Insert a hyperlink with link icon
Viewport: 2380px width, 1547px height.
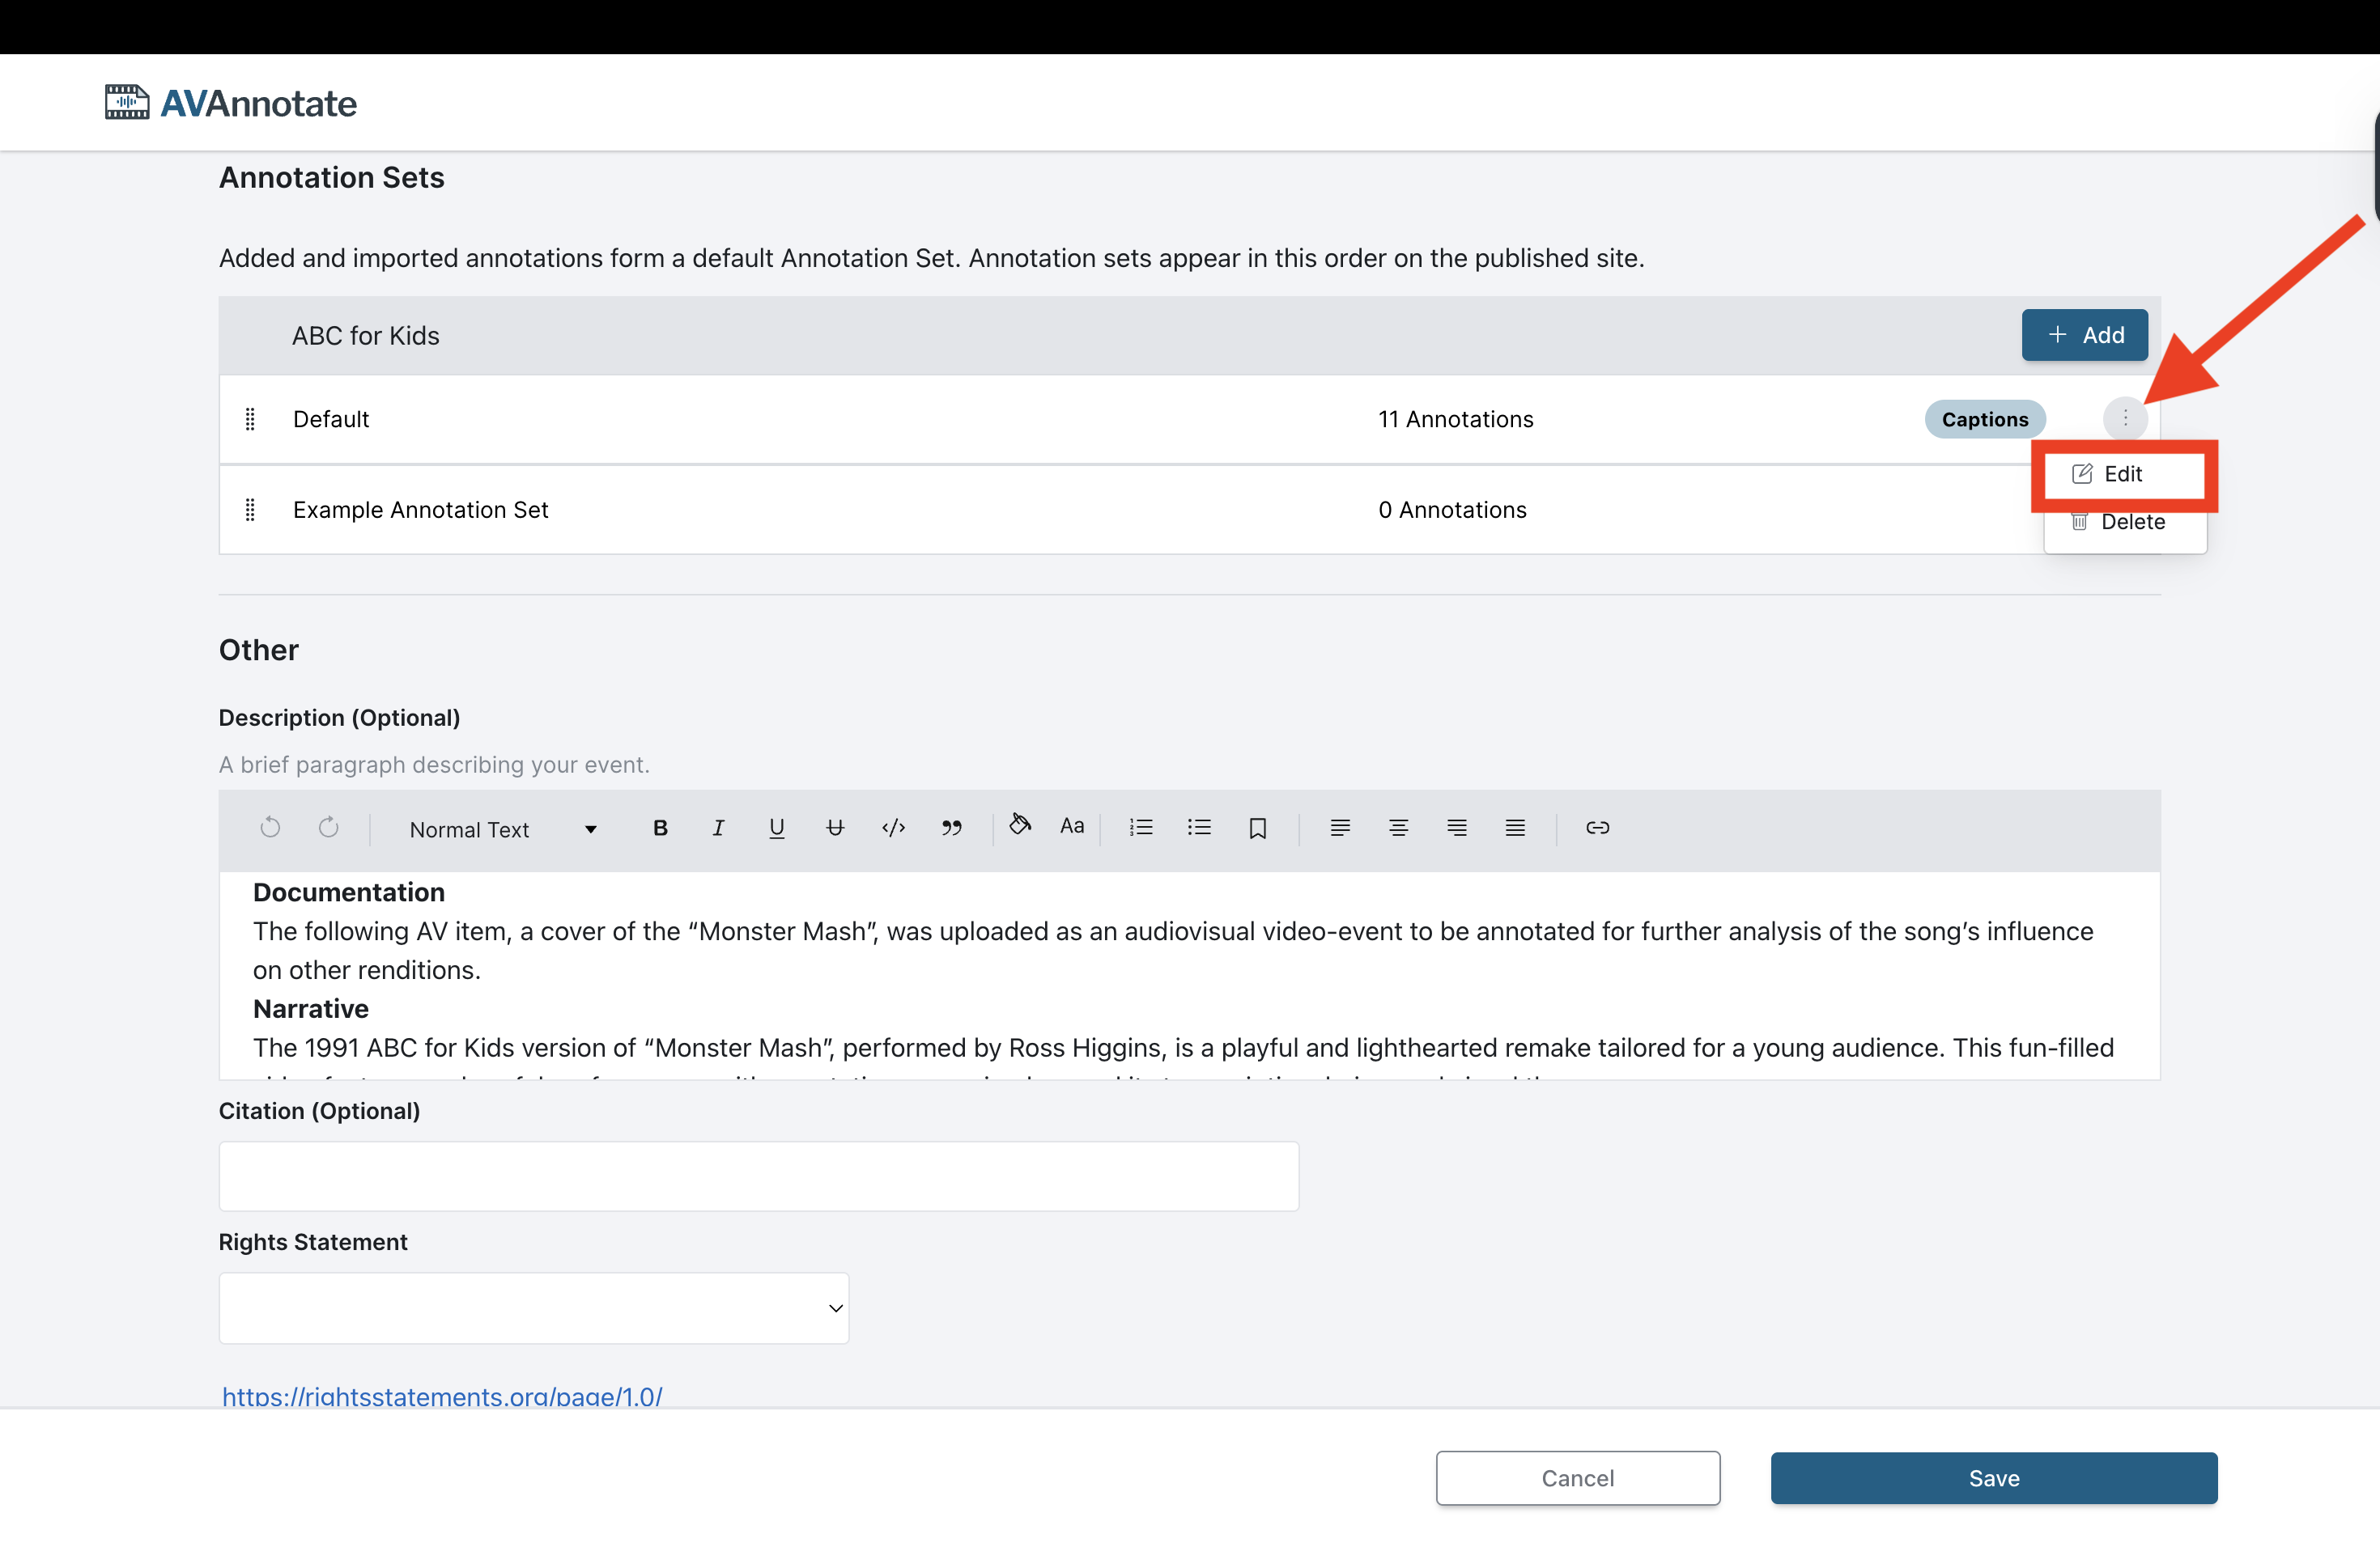pyautogui.click(x=1597, y=828)
